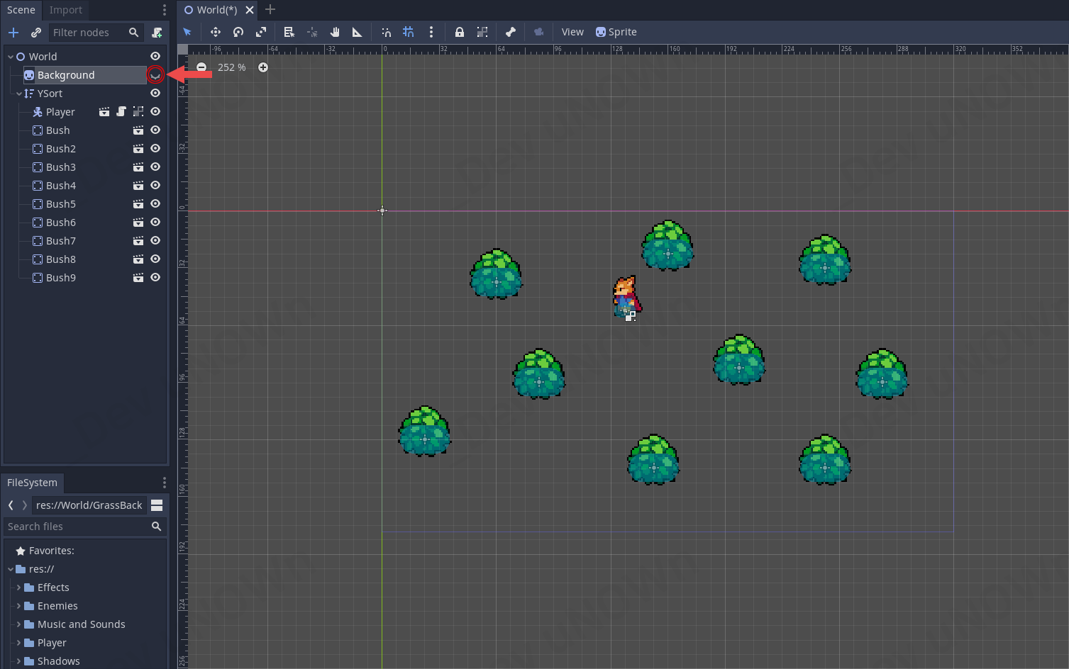Open FileSystem dock three-dot options
The width and height of the screenshot is (1069, 669).
click(x=165, y=483)
